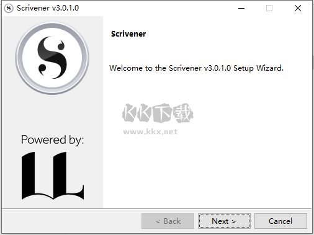Close the Scrivener setup window
This screenshot has width=314, height=235.
[298, 8]
